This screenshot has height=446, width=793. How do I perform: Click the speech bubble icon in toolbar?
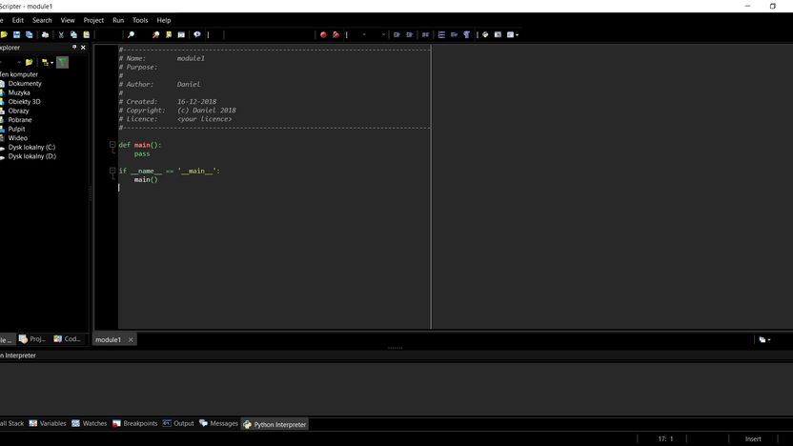(197, 35)
